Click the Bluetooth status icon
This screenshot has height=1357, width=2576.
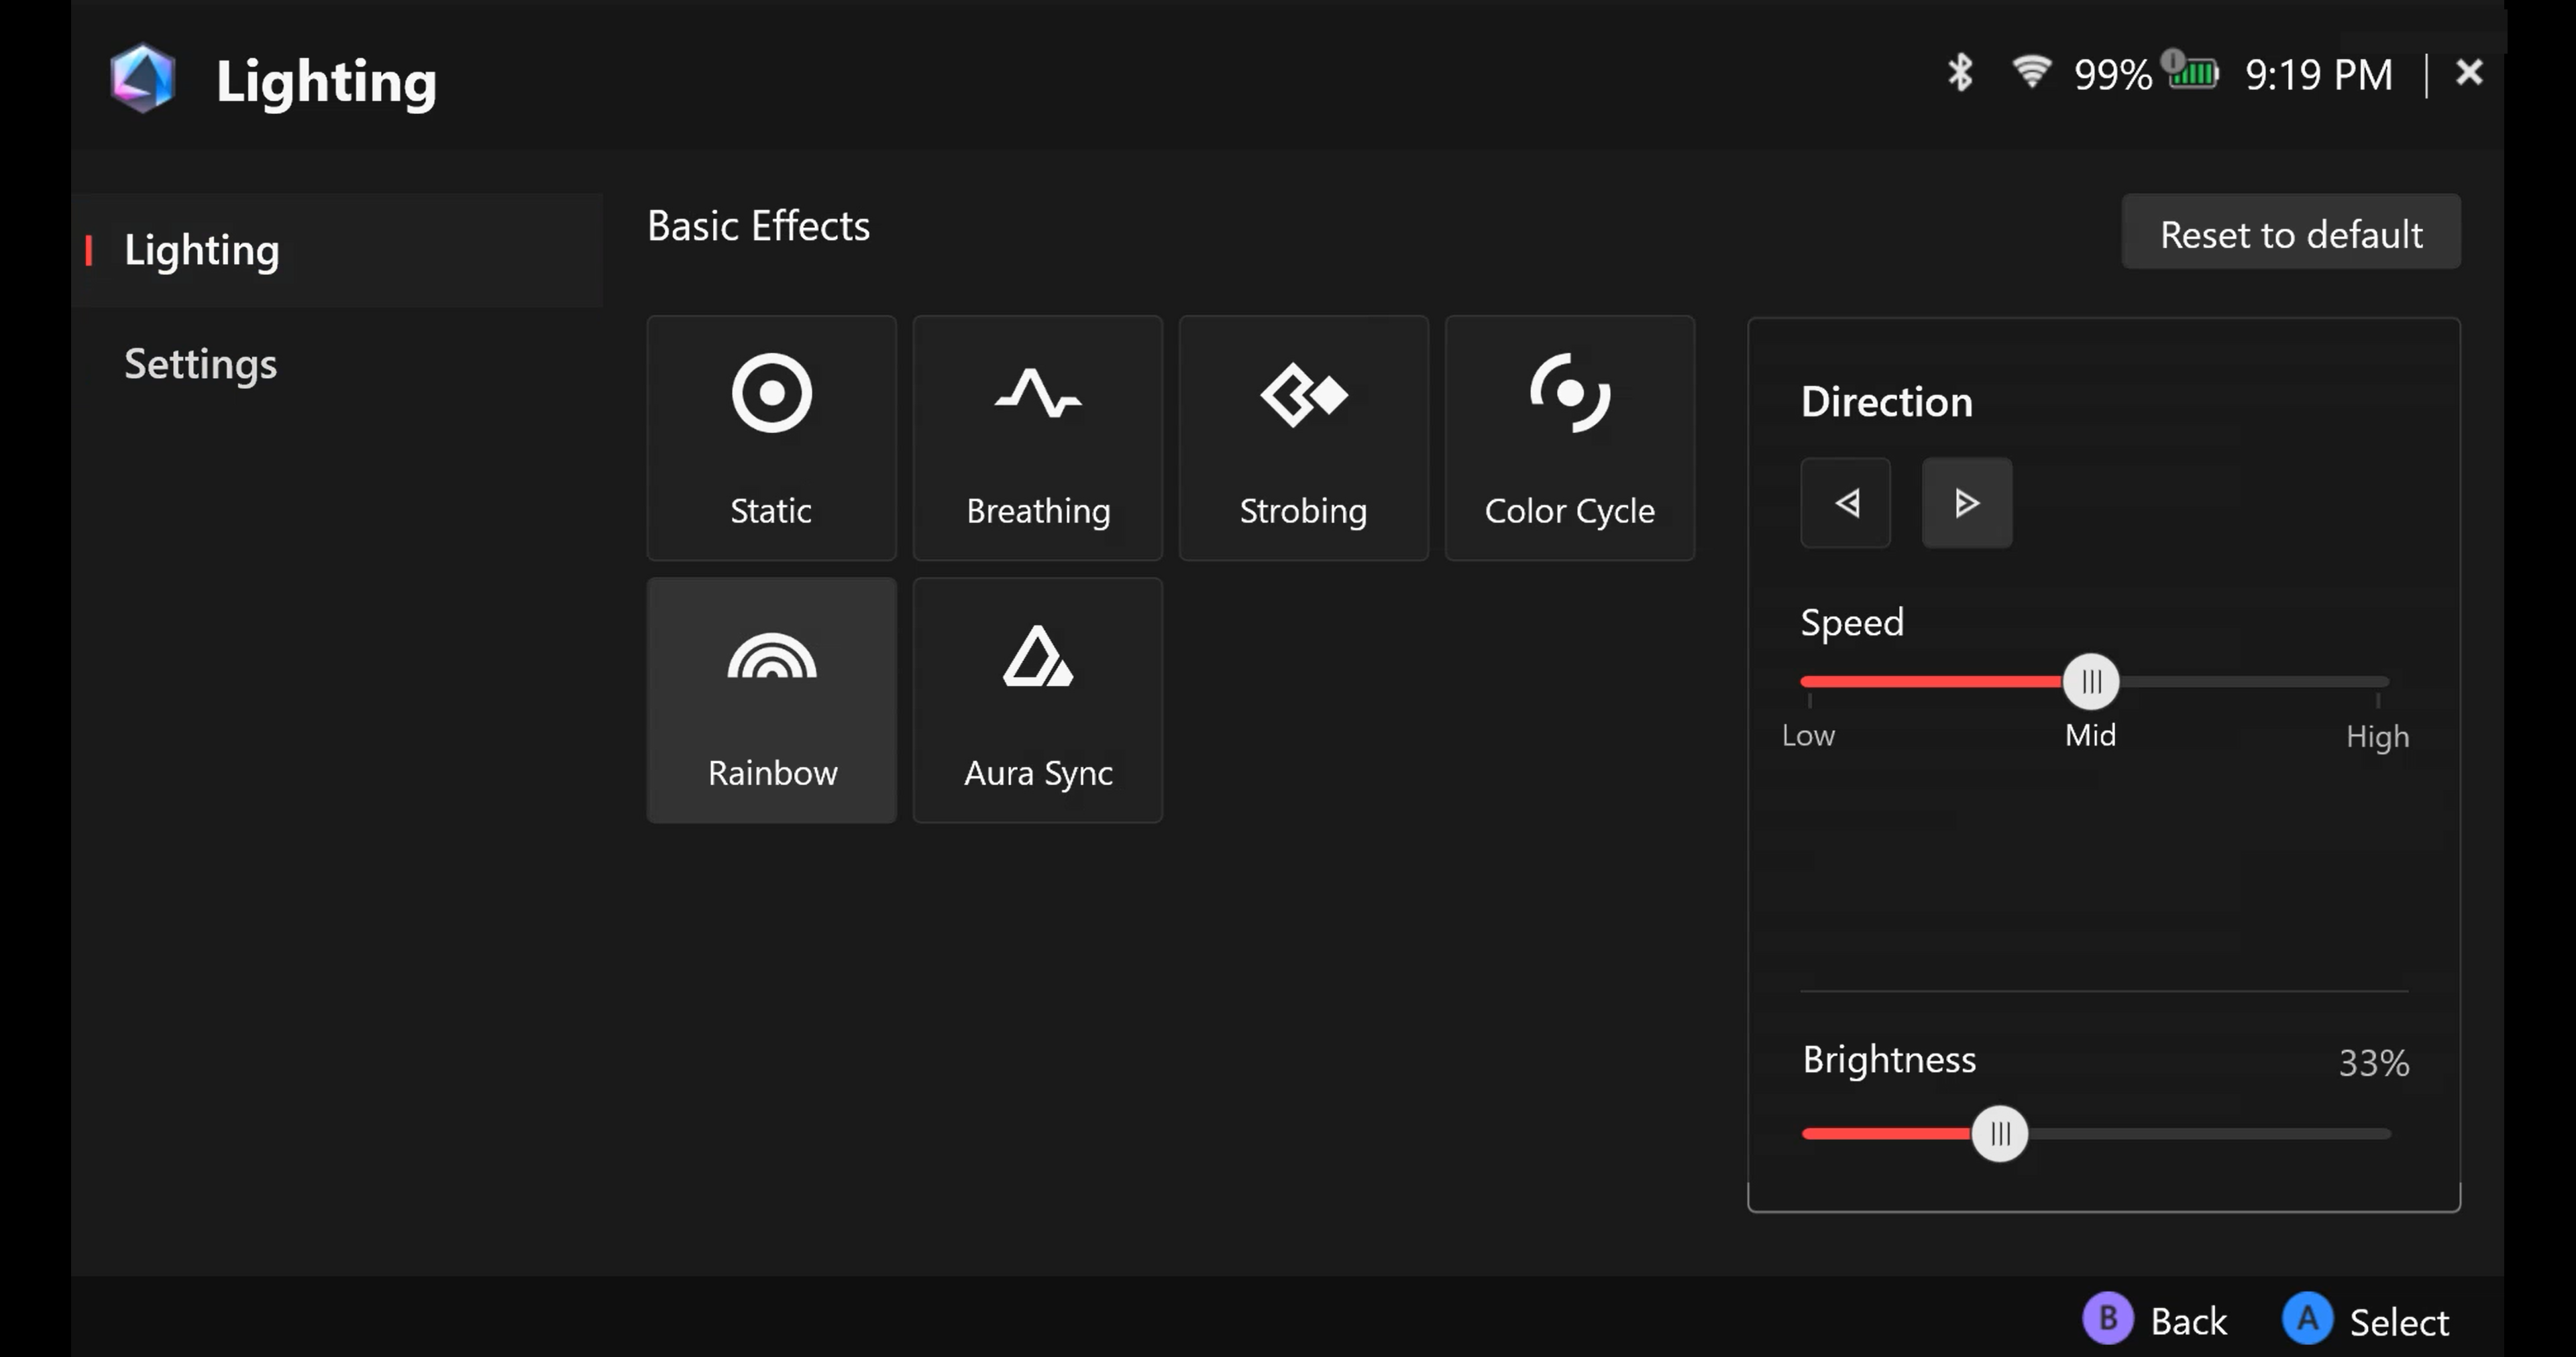click(1959, 73)
